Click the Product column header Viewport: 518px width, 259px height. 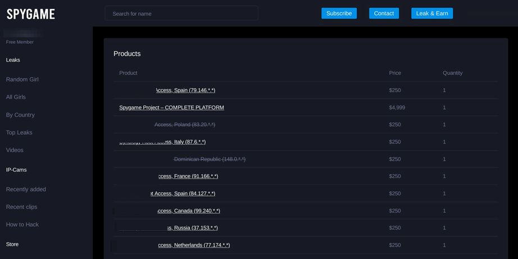128,72
